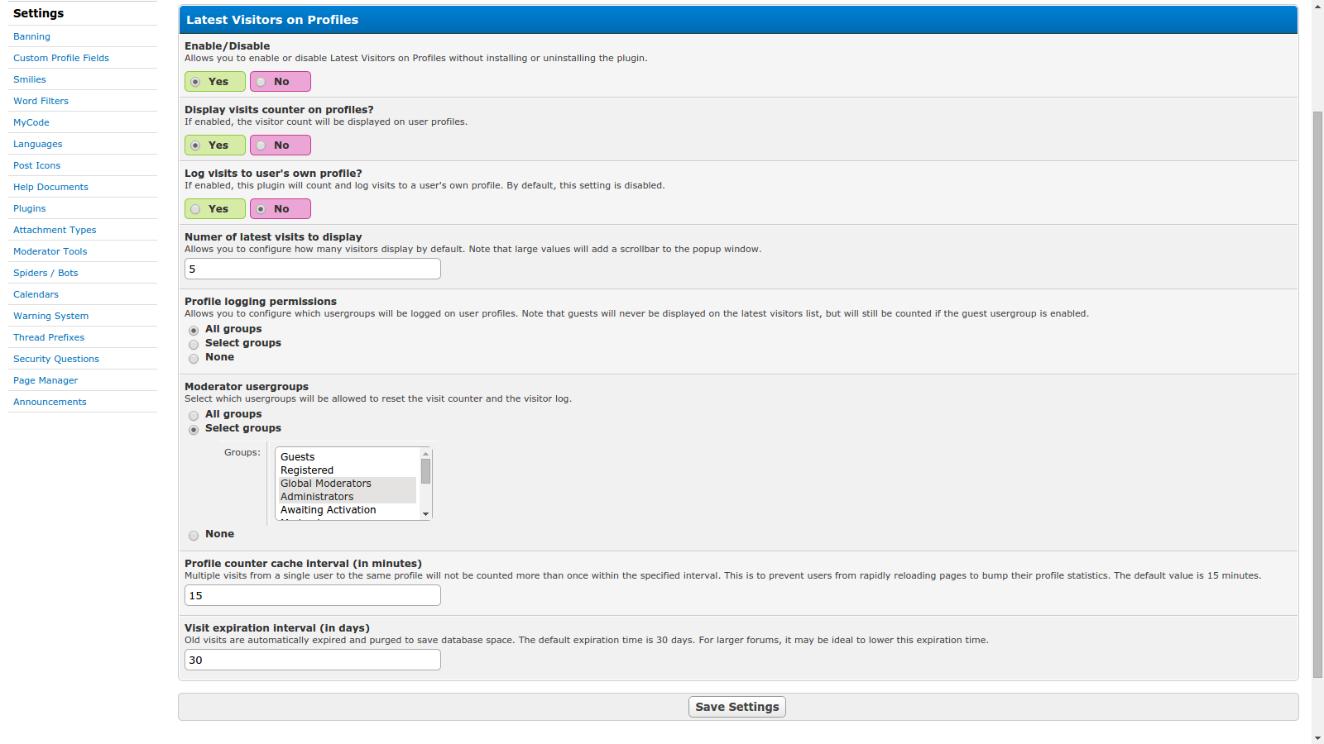
Task: Click the Groups list scrollbar thumb
Action: point(425,471)
